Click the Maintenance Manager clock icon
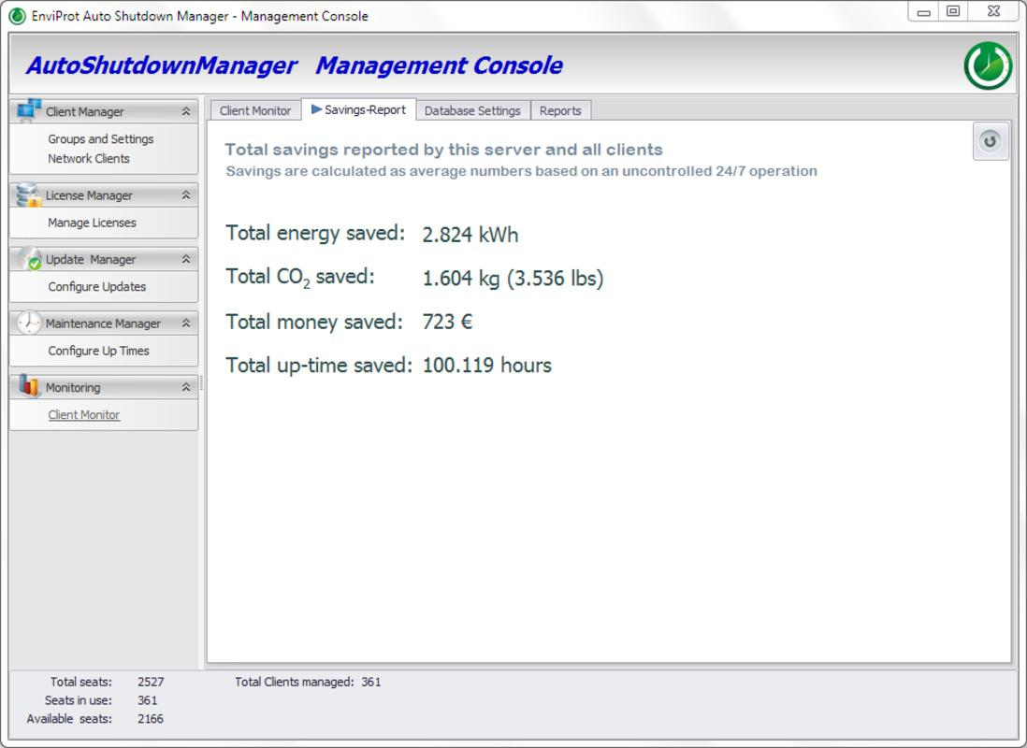 [29, 323]
